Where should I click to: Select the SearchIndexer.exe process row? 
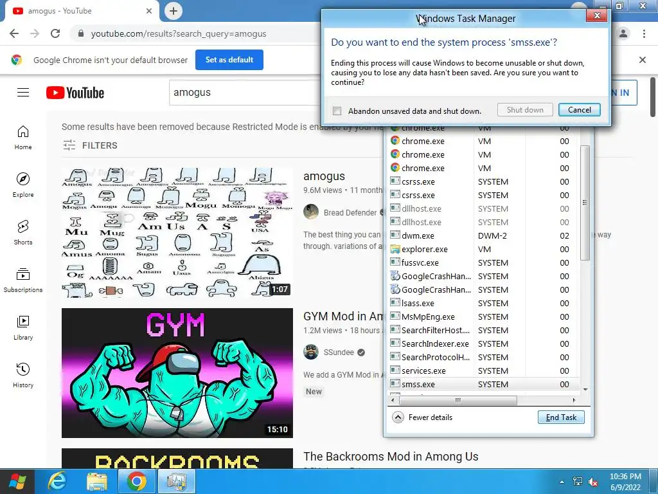pyautogui.click(x=483, y=343)
